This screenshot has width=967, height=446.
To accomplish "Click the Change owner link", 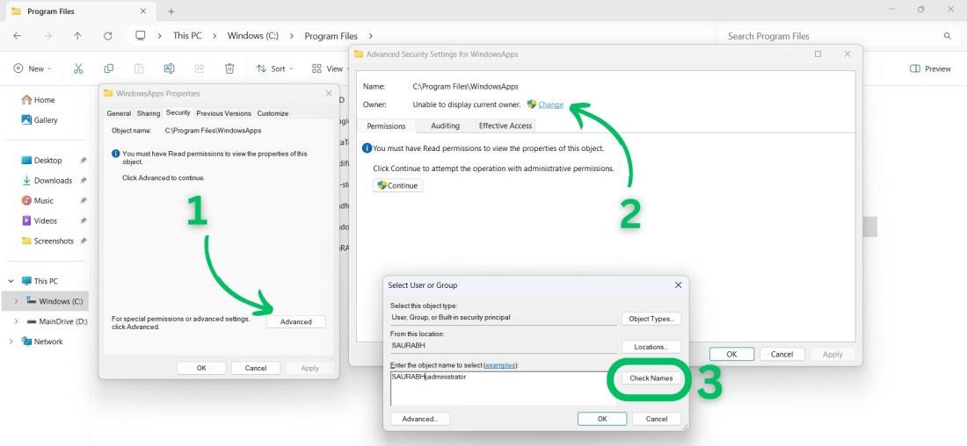I will 550,104.
